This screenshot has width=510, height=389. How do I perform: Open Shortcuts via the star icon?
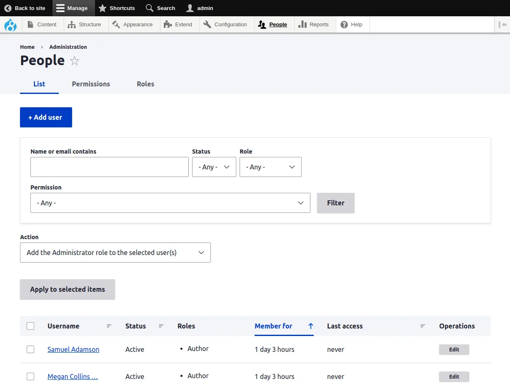[102, 8]
